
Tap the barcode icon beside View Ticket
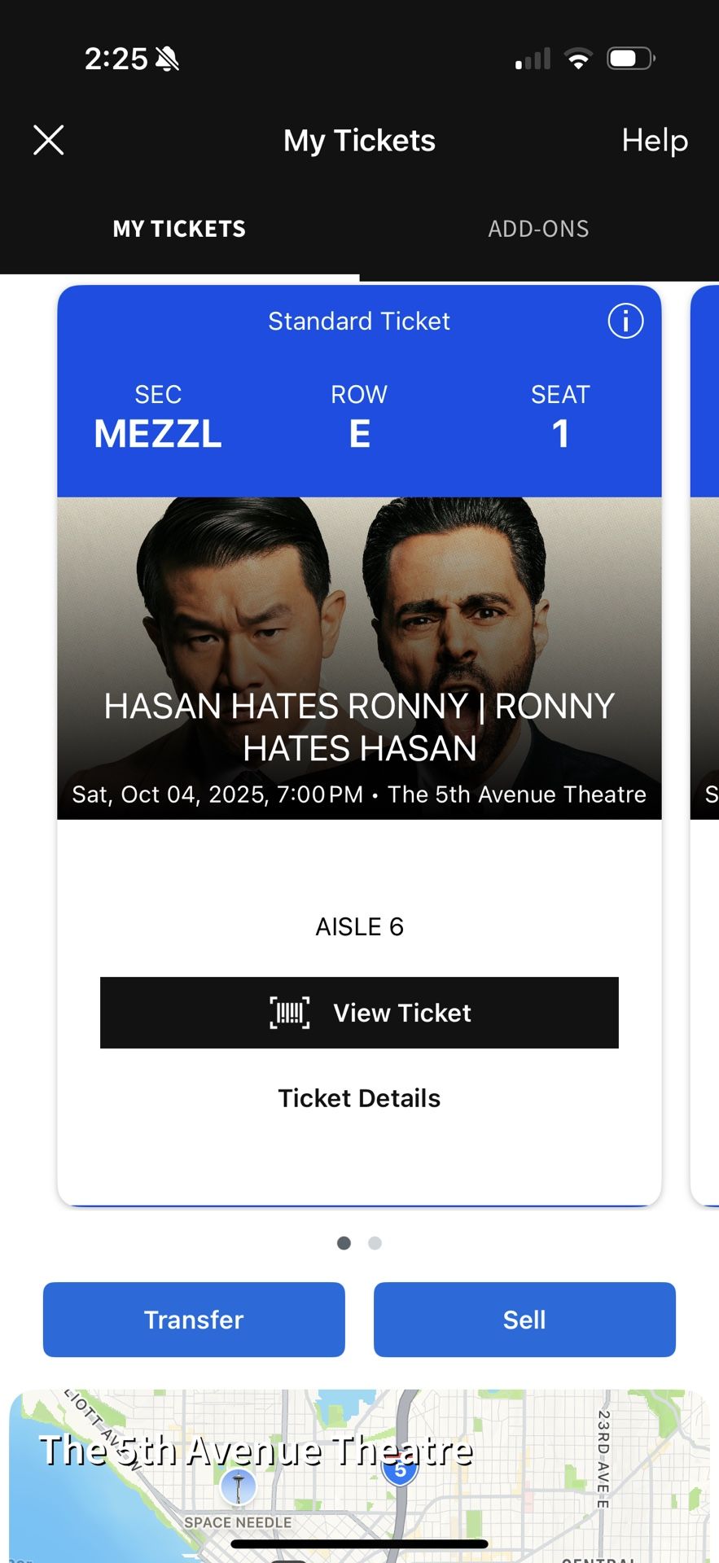pos(290,1013)
